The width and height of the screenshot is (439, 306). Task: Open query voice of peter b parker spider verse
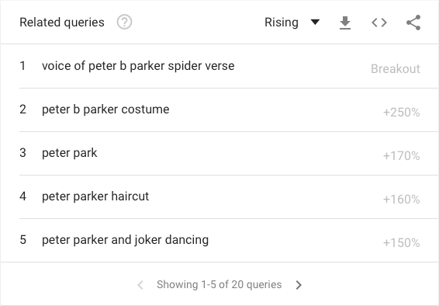point(138,66)
